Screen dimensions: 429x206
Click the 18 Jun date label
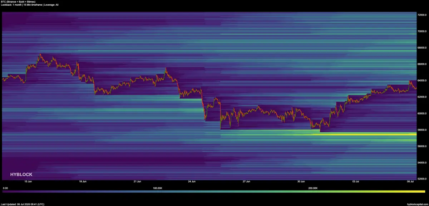(82, 182)
